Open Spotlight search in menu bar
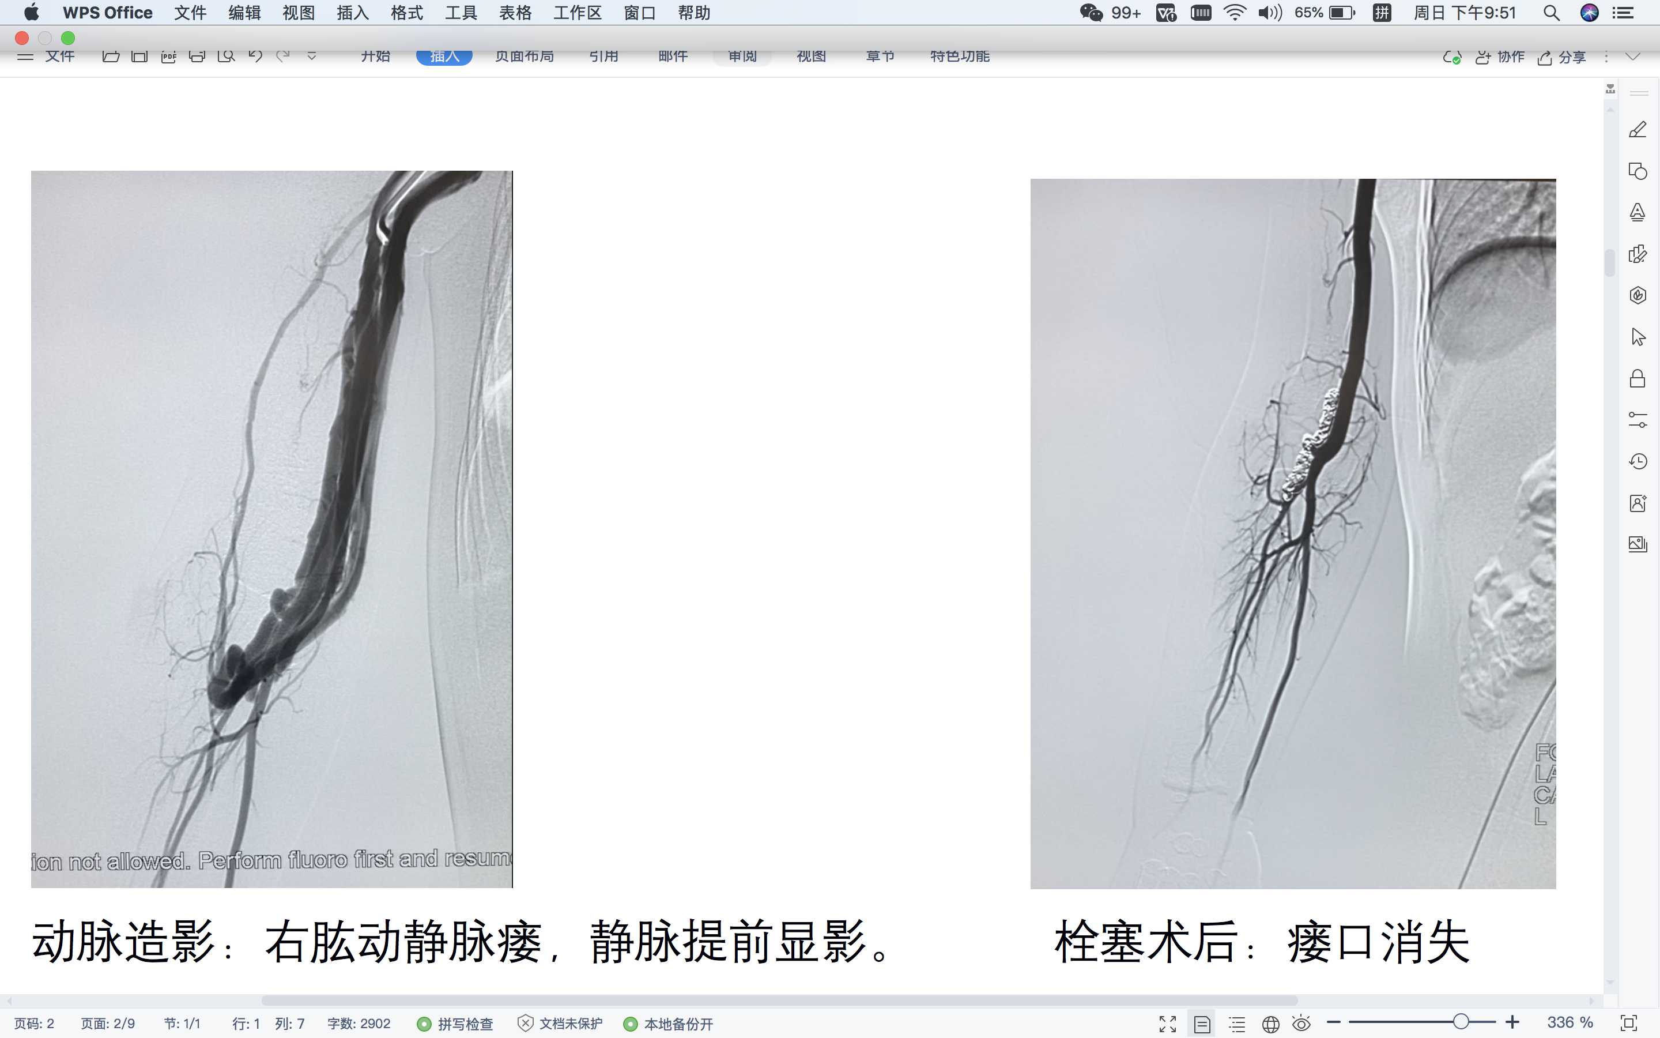The width and height of the screenshot is (1660, 1038). click(1552, 12)
